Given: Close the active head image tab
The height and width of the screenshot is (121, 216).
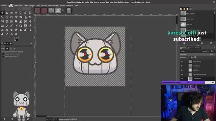Looking at the screenshot, I should [x=63, y=10].
